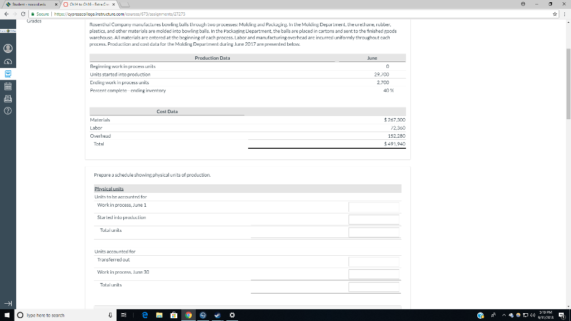This screenshot has height=321, width=571.
Task: Expand hidden icons in the system tray
Action: 504,315
